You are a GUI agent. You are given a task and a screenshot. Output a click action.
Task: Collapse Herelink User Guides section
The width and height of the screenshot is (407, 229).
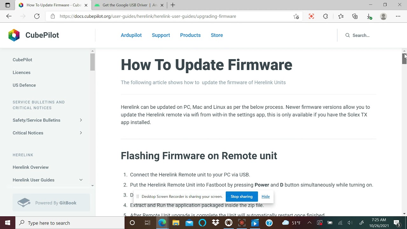(x=81, y=180)
